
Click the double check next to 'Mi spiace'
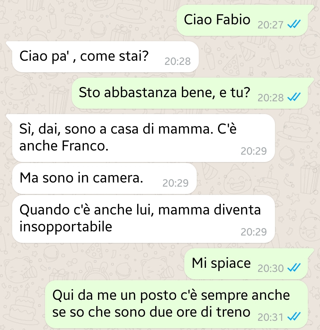294,267
